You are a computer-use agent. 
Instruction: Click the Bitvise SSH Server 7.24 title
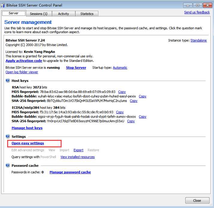coord(25,40)
